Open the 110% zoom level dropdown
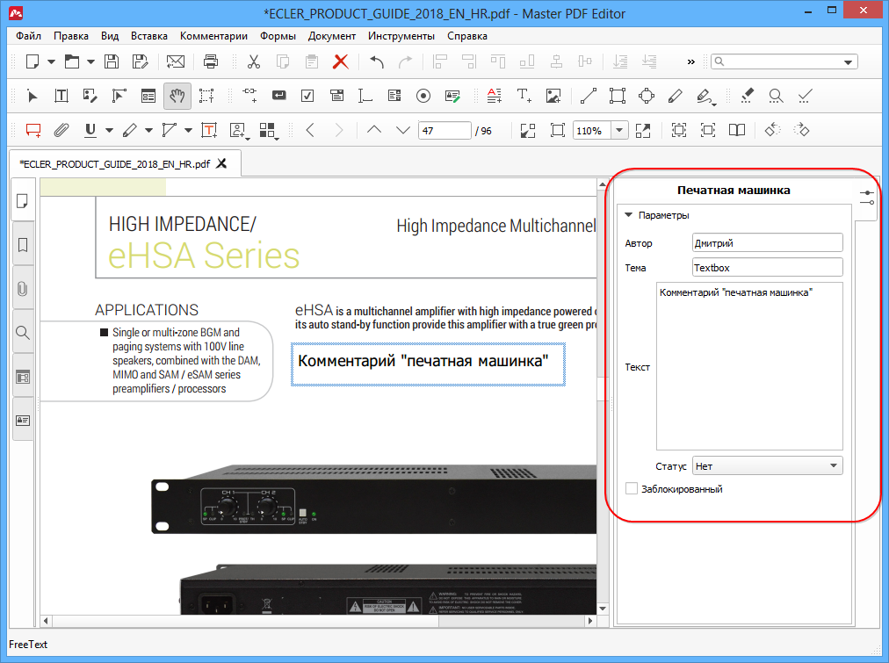 pyautogui.click(x=619, y=130)
